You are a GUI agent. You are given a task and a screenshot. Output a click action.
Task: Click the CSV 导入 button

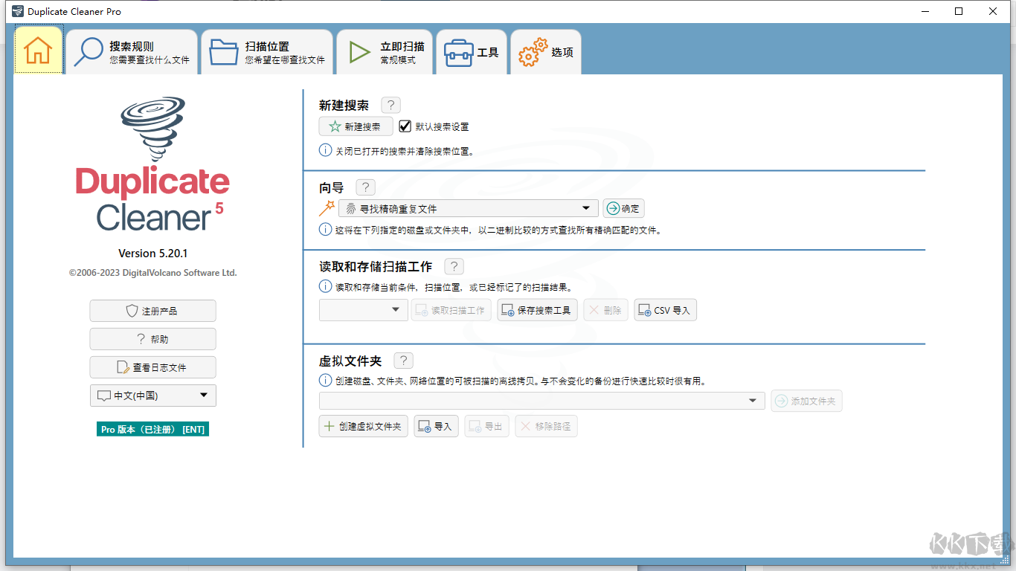click(x=665, y=310)
